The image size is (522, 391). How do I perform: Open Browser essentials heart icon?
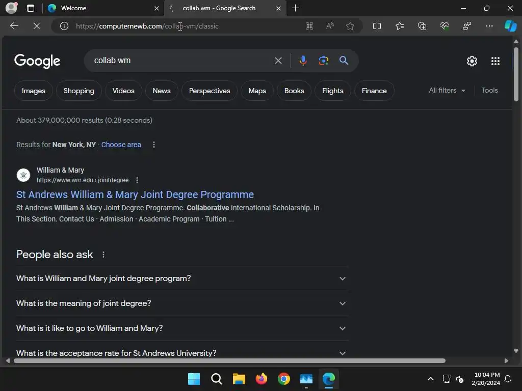click(445, 26)
